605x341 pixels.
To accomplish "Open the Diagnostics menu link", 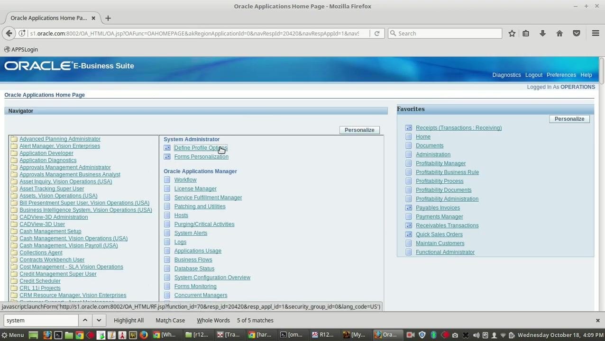I will pos(506,75).
